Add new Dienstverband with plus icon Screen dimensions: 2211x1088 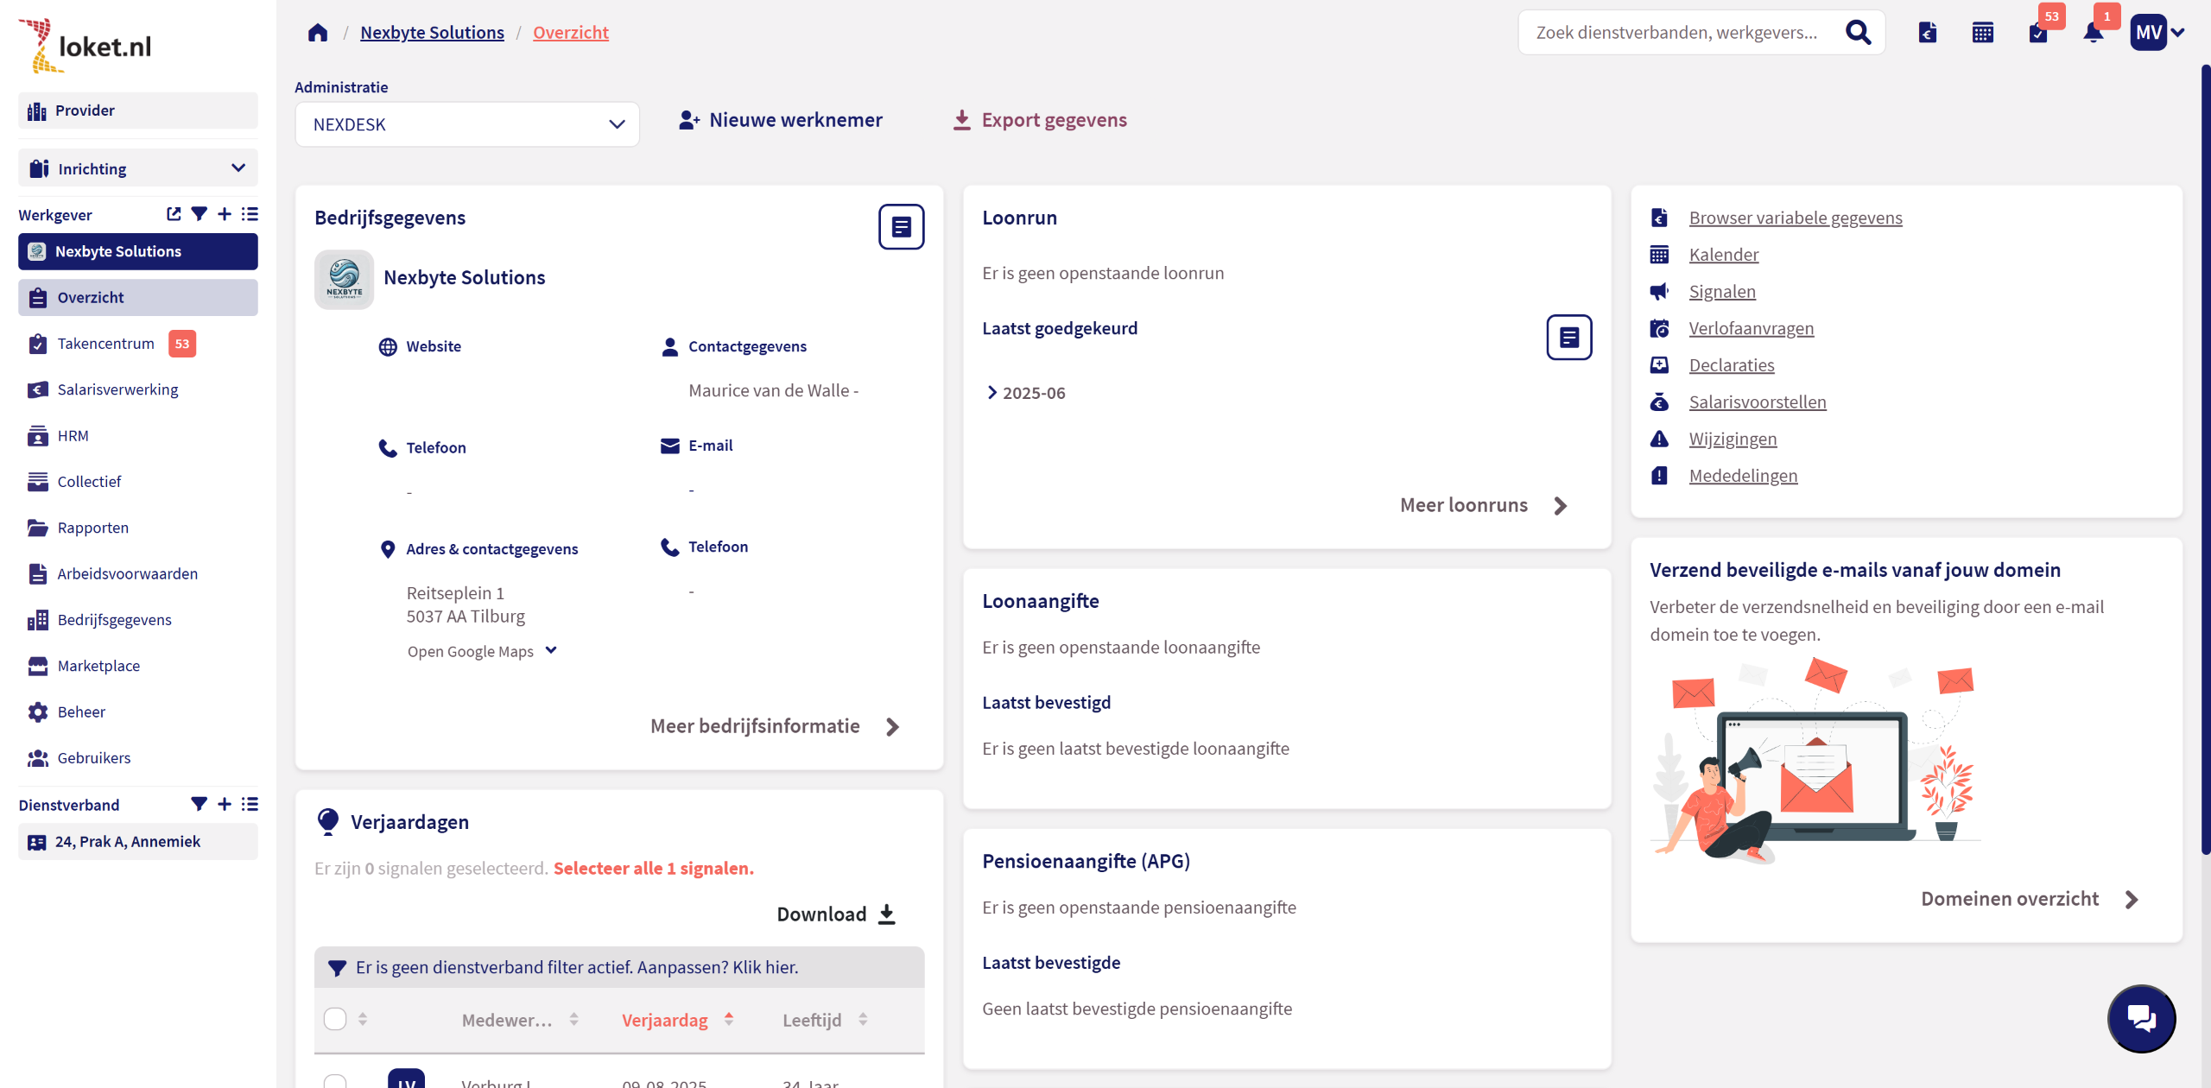pos(225,804)
